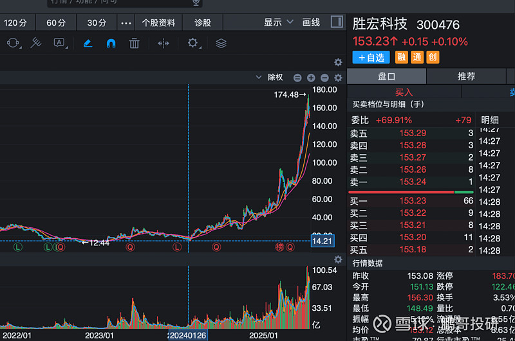This screenshot has height=341, width=515.
Task: Click the red-green buy/sell ratio bar
Action: (411, 192)
